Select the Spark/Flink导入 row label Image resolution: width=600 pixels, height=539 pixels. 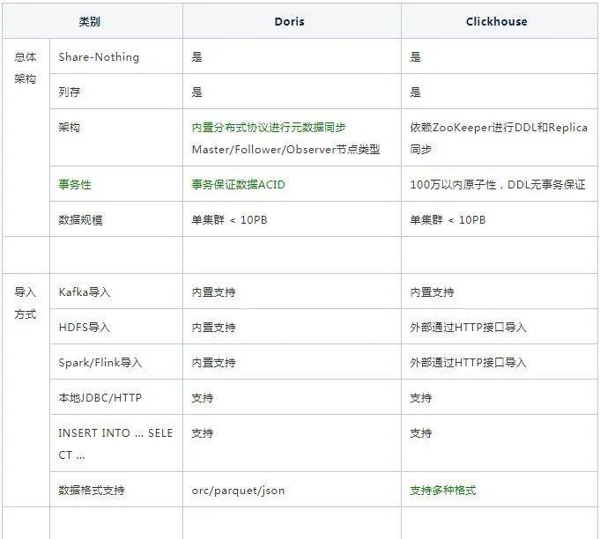coord(100,363)
